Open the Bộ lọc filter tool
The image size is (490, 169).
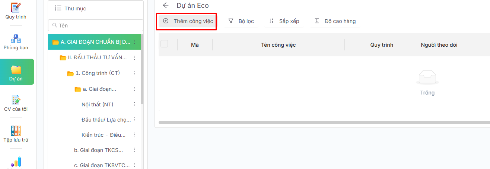[x=241, y=21]
